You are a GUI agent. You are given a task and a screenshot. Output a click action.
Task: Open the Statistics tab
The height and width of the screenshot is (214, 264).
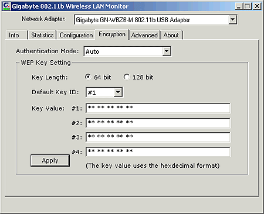pyautogui.click(x=42, y=35)
